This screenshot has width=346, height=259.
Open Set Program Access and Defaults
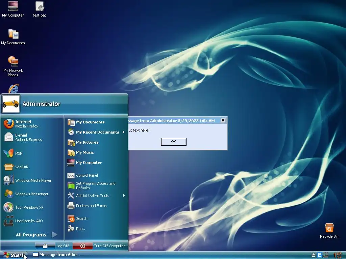(96, 185)
